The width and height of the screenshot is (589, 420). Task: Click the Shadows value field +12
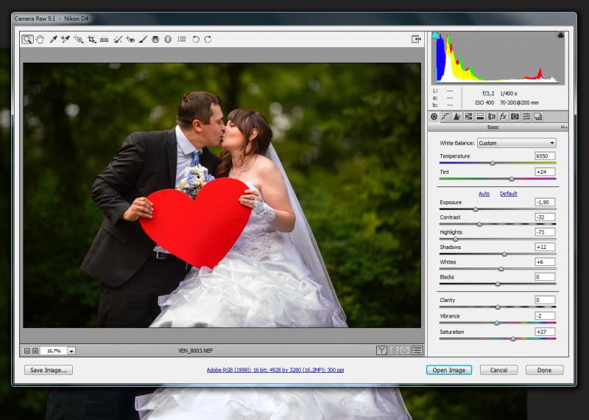pos(545,247)
